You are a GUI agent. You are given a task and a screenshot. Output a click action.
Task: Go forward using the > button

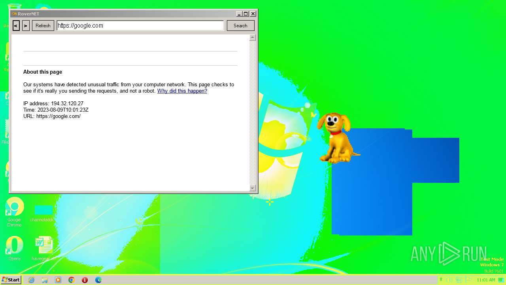pos(26,26)
